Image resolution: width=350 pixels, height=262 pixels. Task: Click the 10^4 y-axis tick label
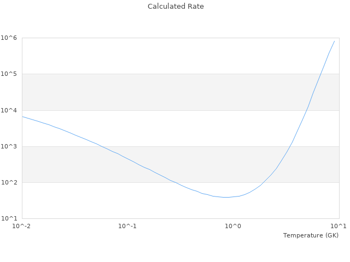click(9, 110)
